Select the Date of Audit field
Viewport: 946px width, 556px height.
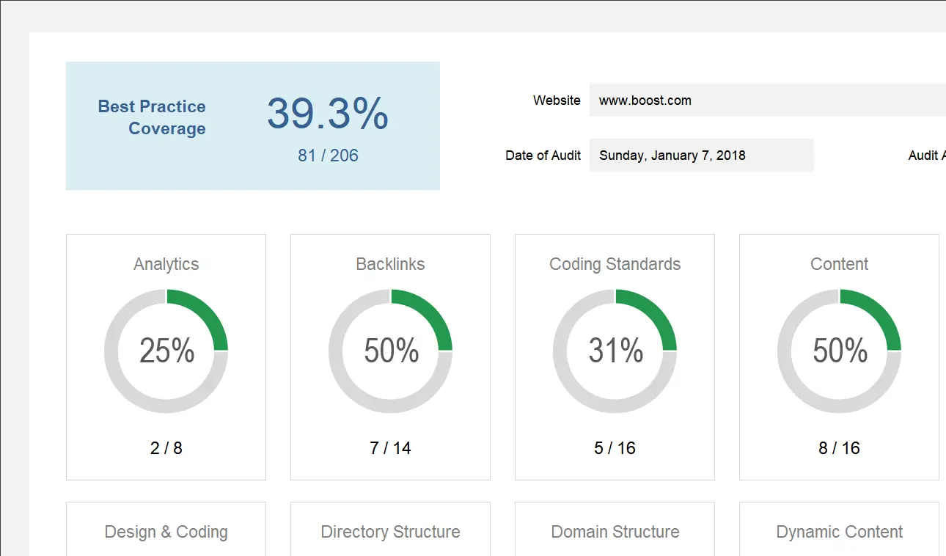click(701, 156)
